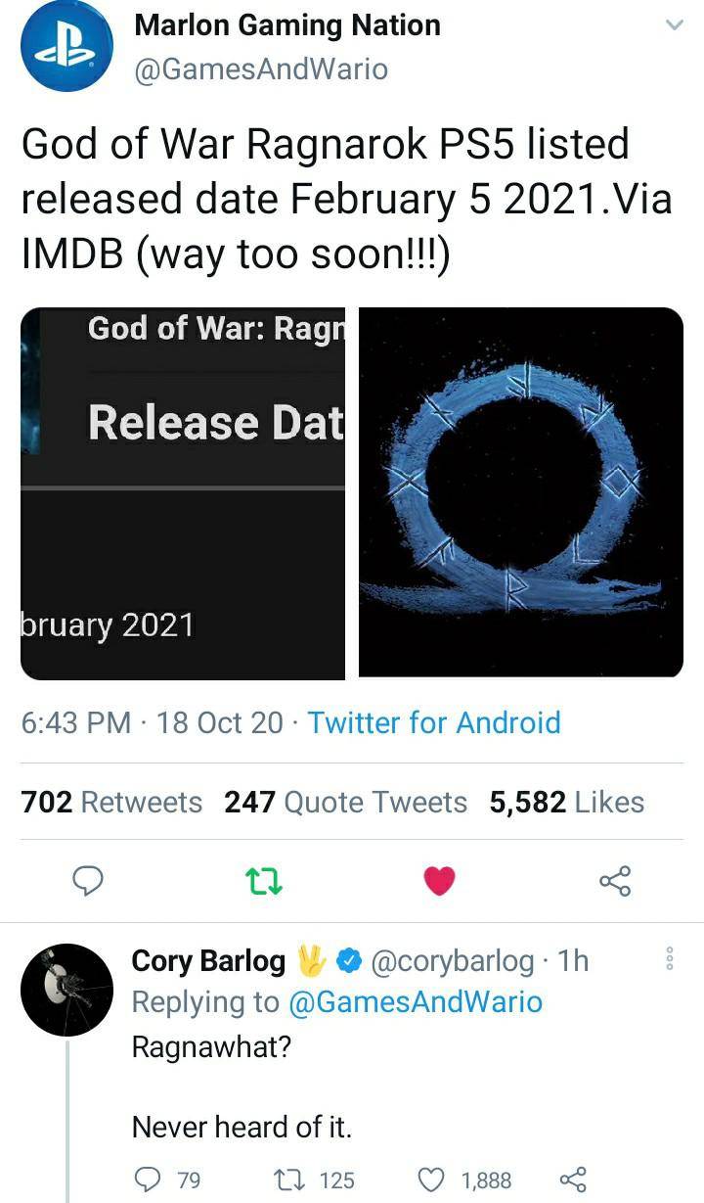Open the tweet options dropdown chevron
Image resolution: width=704 pixels, height=1203 pixels.
click(674, 26)
